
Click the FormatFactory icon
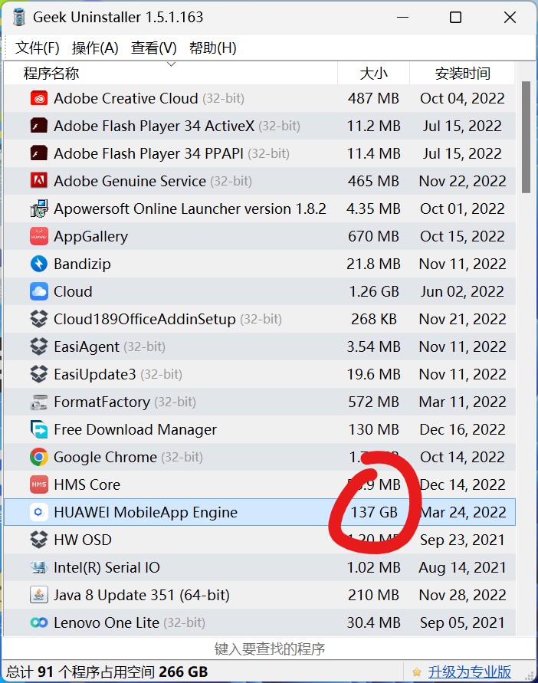(39, 402)
